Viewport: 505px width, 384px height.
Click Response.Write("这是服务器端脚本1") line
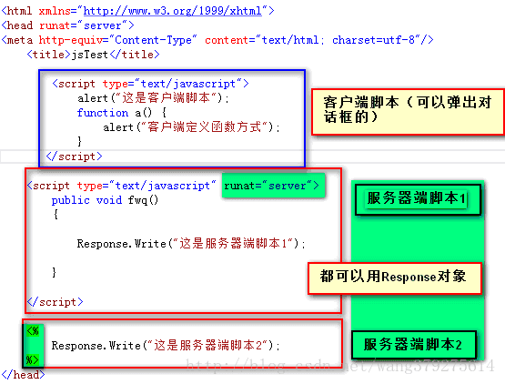[x=191, y=244]
